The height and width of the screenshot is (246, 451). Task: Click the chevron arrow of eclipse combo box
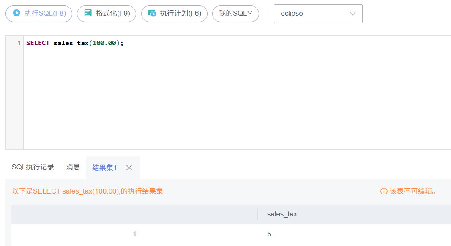(x=353, y=14)
